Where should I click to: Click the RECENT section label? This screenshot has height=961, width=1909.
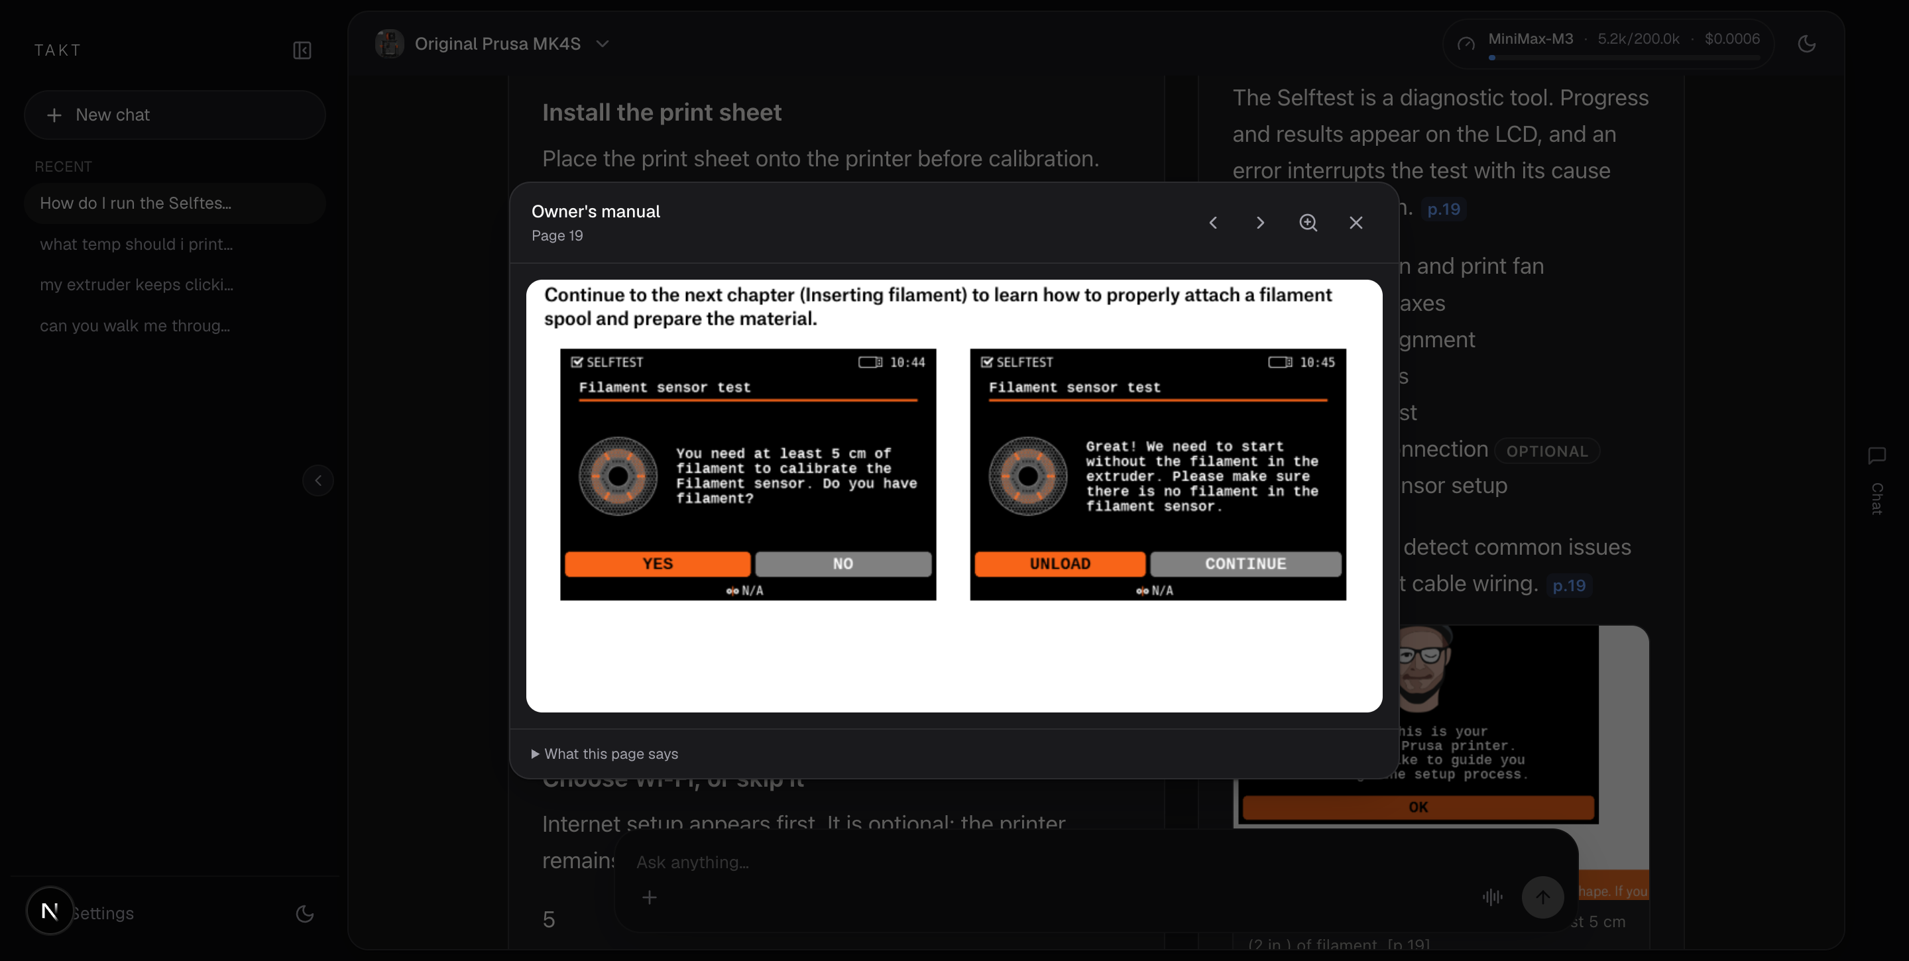tap(63, 167)
